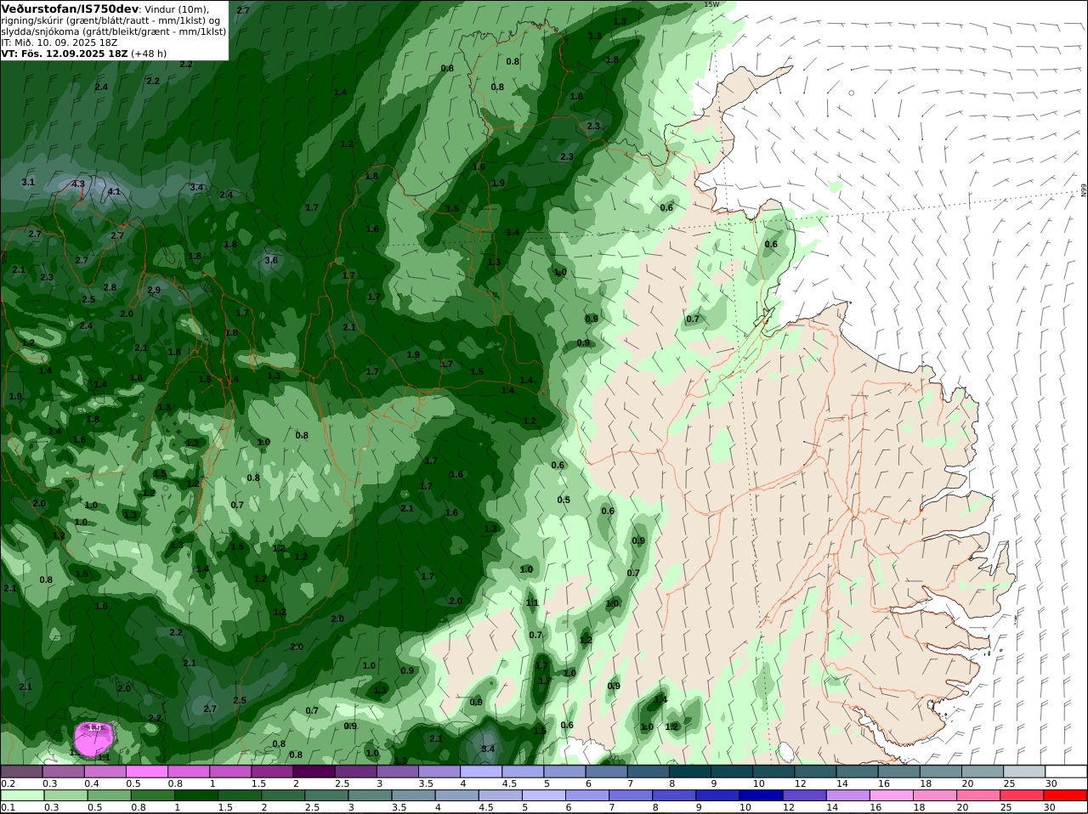Click the 3.1 precipitation value on the map

28,182
